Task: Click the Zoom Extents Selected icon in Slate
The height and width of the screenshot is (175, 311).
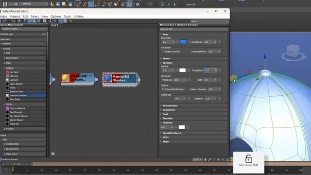Action: pyautogui.click(x=223, y=159)
